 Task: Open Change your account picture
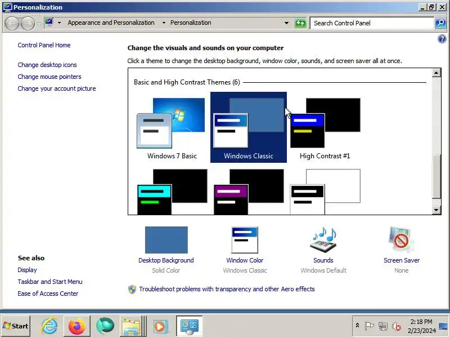[x=57, y=88]
